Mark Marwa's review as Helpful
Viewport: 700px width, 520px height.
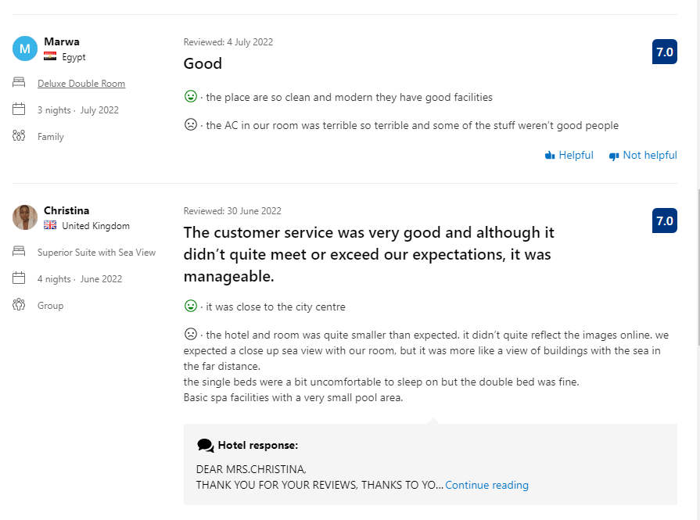pyautogui.click(x=569, y=156)
